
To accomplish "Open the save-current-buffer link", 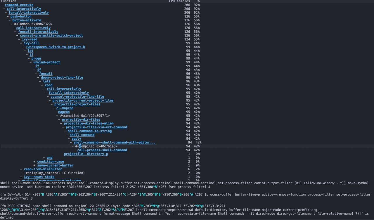I will point(55,165).
